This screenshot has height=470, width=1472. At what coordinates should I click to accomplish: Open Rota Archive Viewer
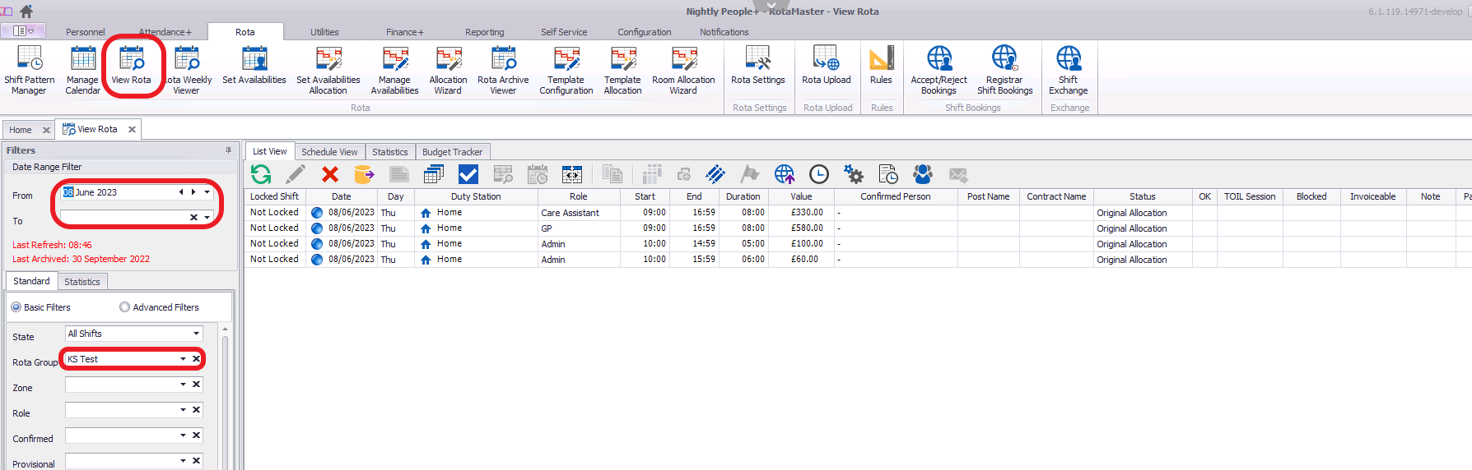503,70
